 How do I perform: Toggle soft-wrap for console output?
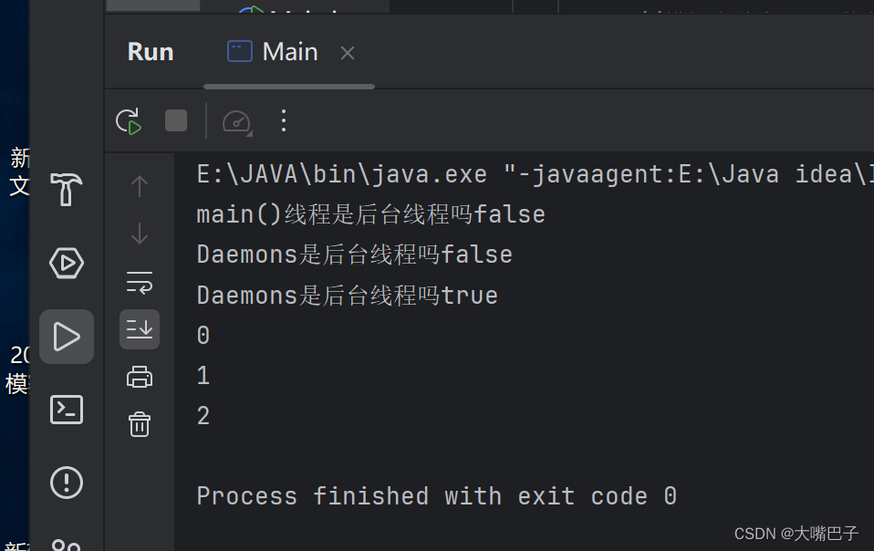(x=140, y=282)
